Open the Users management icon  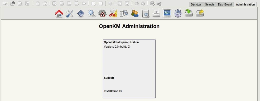[135, 14]
